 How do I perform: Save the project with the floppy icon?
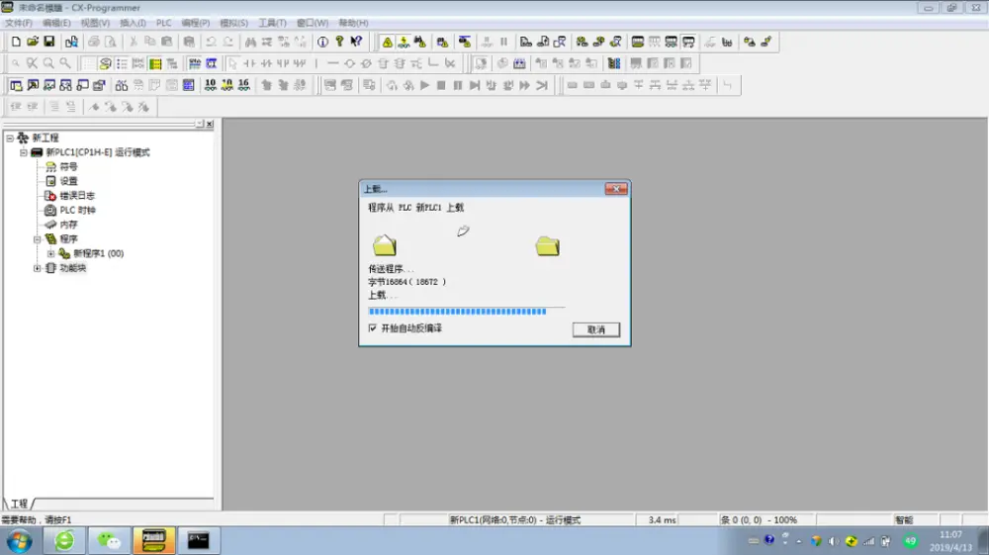click(x=48, y=42)
